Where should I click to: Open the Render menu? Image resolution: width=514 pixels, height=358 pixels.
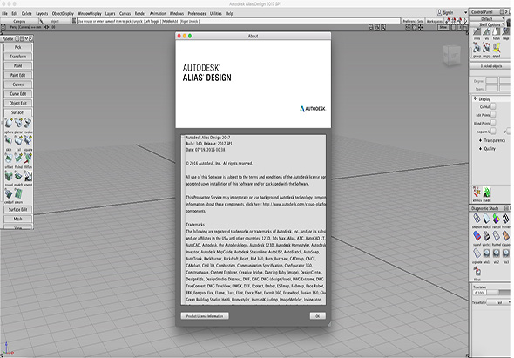140,13
